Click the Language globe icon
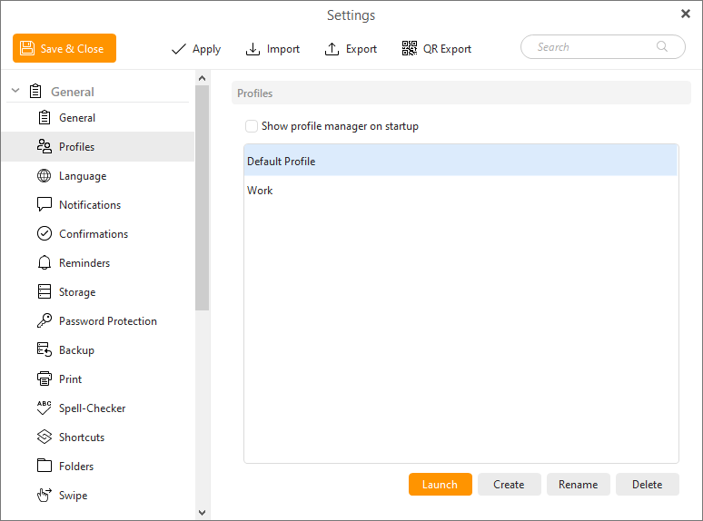This screenshot has width=703, height=521. [x=44, y=176]
